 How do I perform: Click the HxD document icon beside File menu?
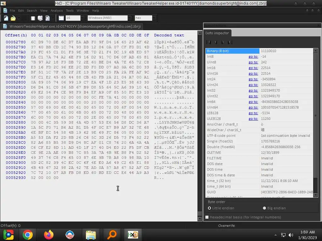click(x=5, y=10)
